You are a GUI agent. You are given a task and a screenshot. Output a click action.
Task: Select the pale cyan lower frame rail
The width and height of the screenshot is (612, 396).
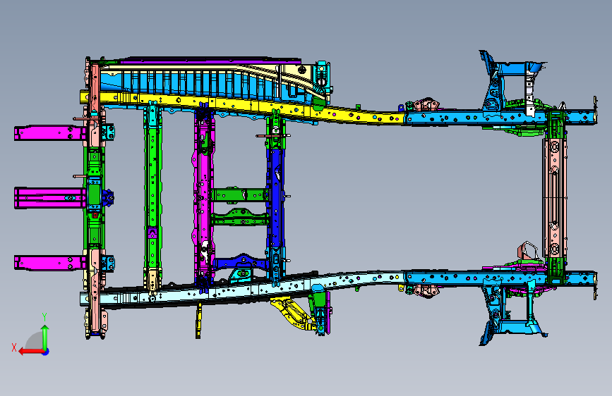point(242,288)
